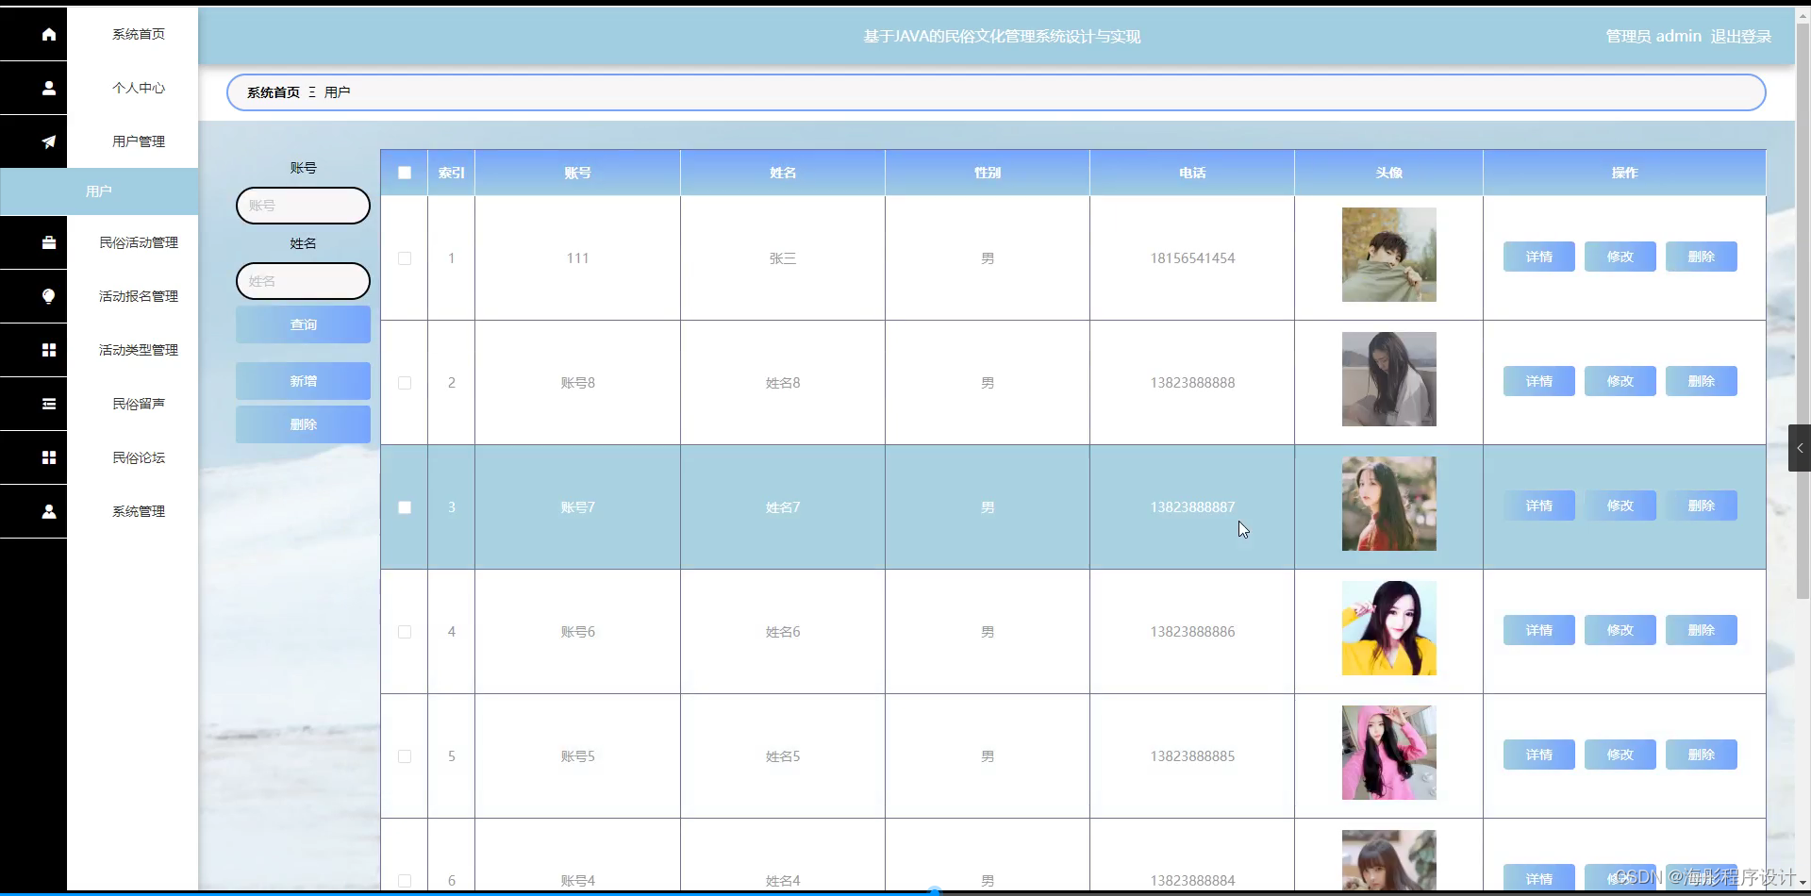Check the checkbox for row 账号6

(405, 632)
